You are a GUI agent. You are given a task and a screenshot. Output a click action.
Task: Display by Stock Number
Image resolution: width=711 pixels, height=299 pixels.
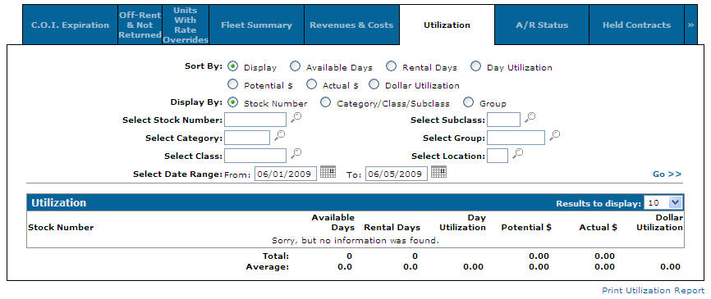[x=232, y=102]
